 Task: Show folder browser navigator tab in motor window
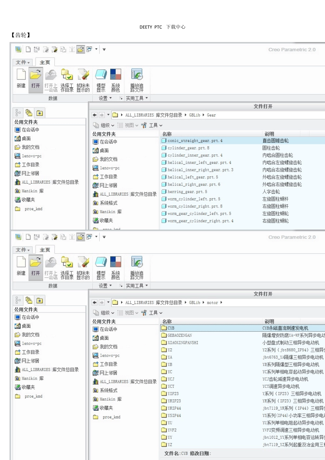click(29, 301)
